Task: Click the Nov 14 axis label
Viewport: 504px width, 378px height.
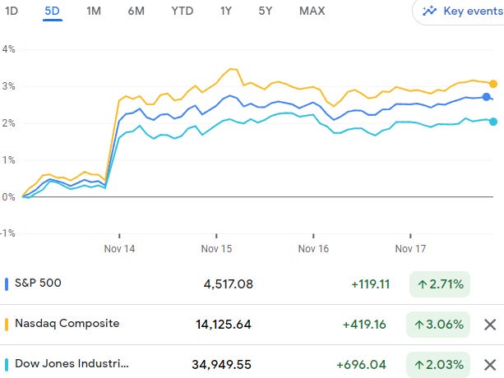Action: (119, 248)
